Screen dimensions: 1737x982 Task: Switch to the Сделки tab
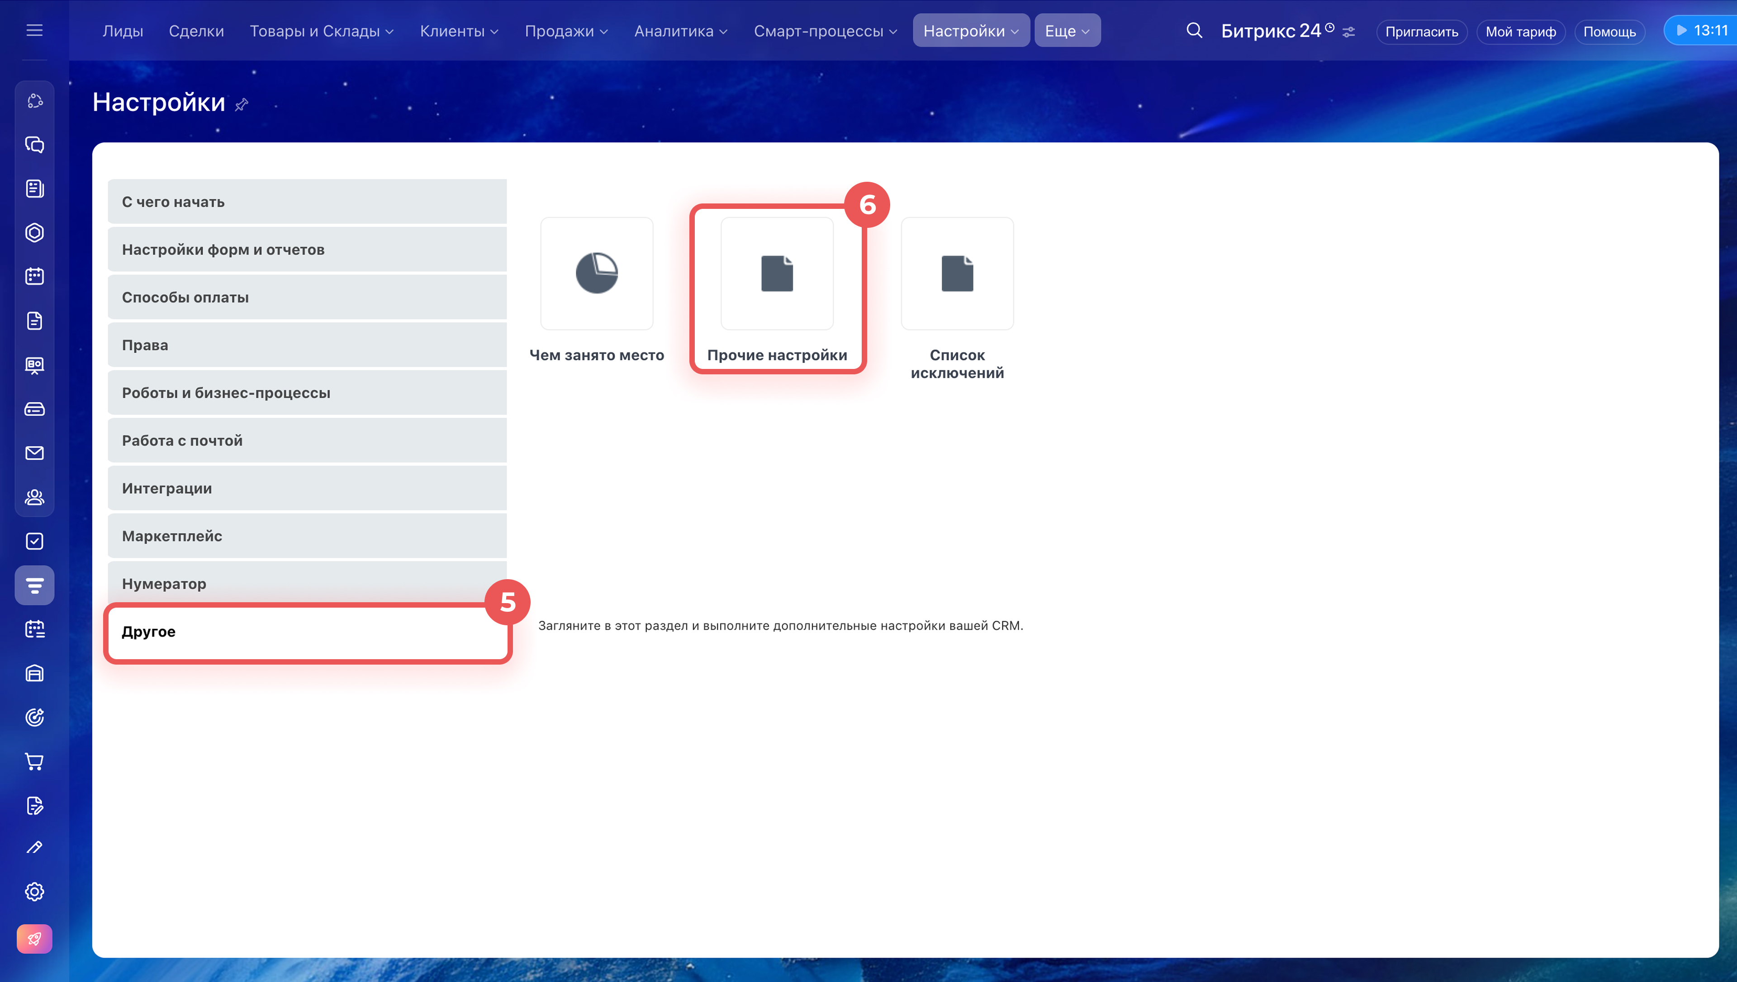click(196, 31)
